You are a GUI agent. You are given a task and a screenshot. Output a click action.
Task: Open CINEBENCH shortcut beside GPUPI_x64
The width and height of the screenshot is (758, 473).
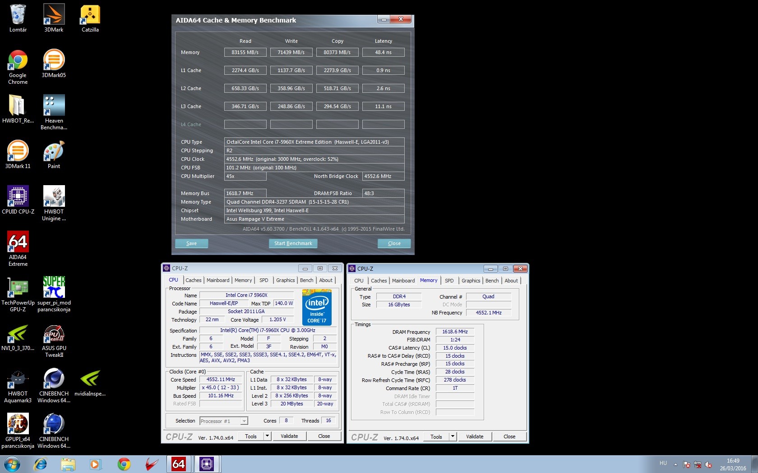[x=54, y=431]
